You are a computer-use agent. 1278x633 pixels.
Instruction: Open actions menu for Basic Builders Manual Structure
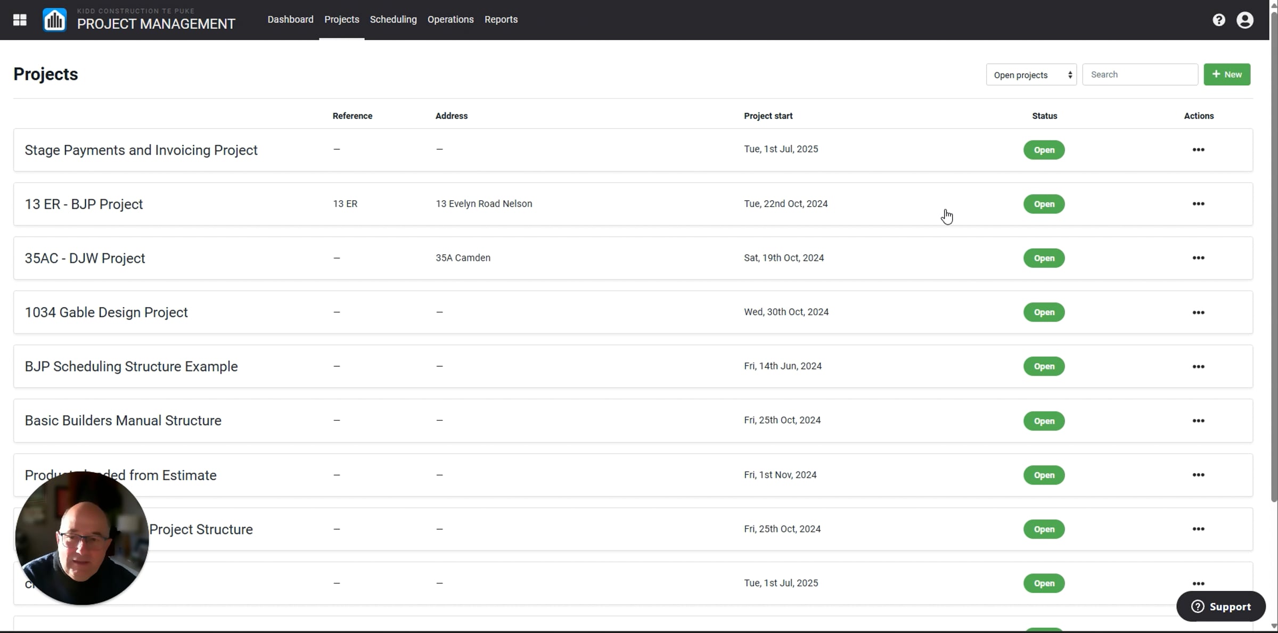click(x=1198, y=421)
